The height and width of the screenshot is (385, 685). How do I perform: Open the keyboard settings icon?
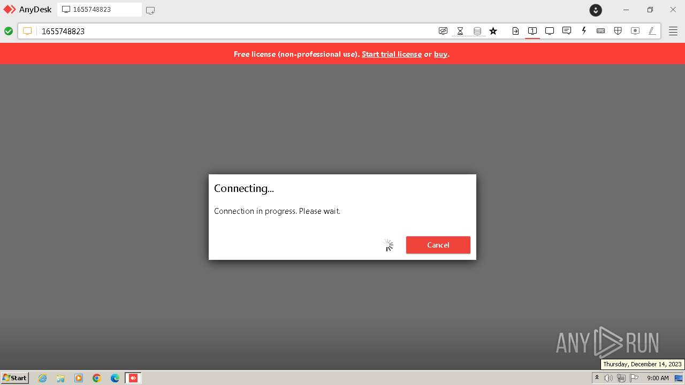point(601,31)
